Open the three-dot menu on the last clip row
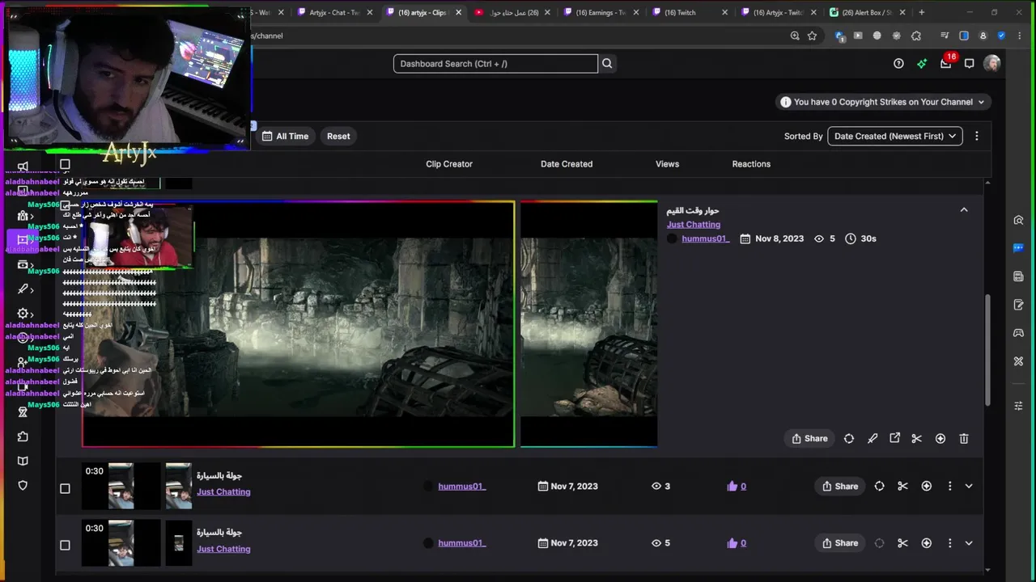 949,543
